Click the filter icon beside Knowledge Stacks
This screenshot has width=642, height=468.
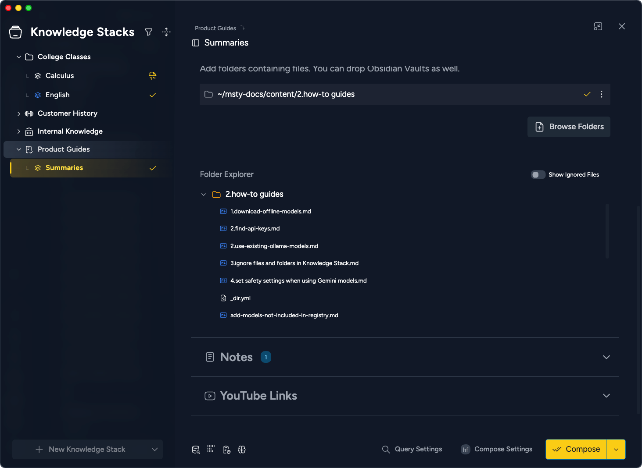[x=149, y=32]
